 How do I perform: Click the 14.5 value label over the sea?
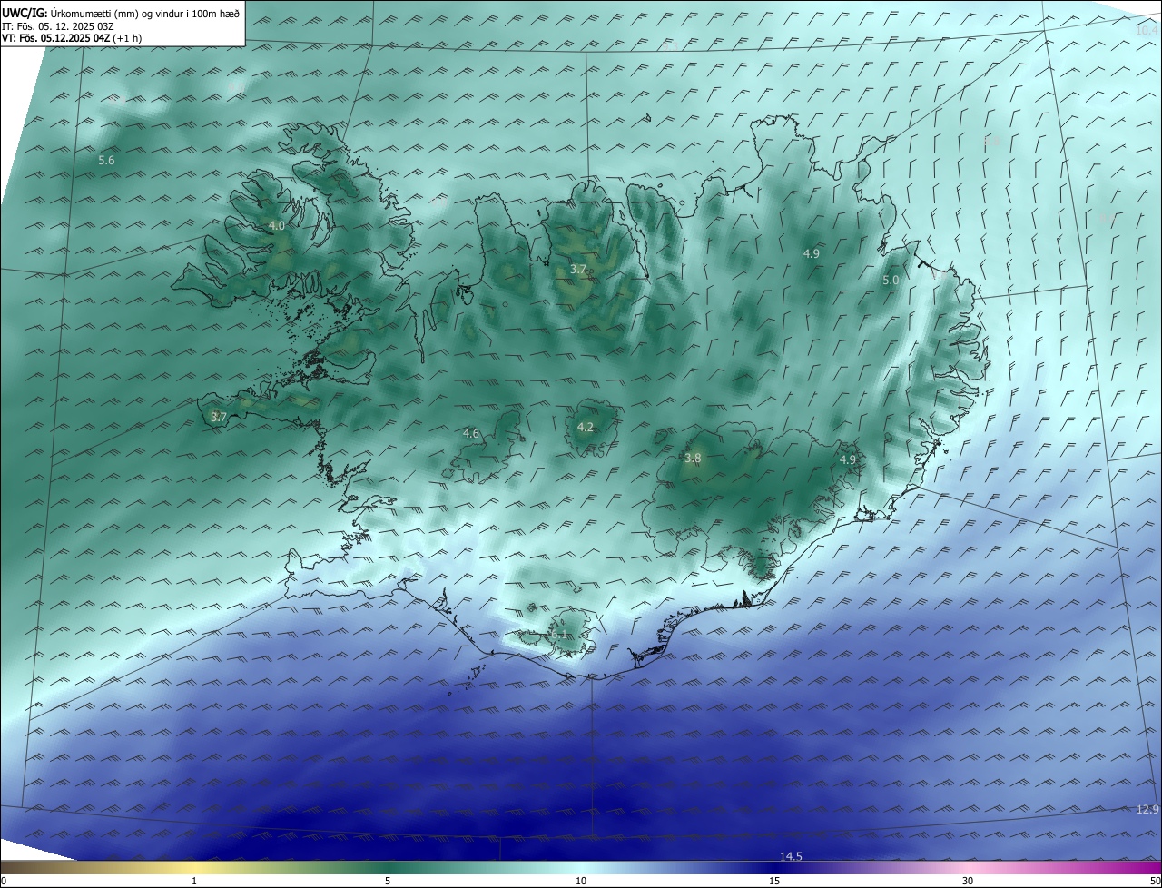[x=791, y=856]
